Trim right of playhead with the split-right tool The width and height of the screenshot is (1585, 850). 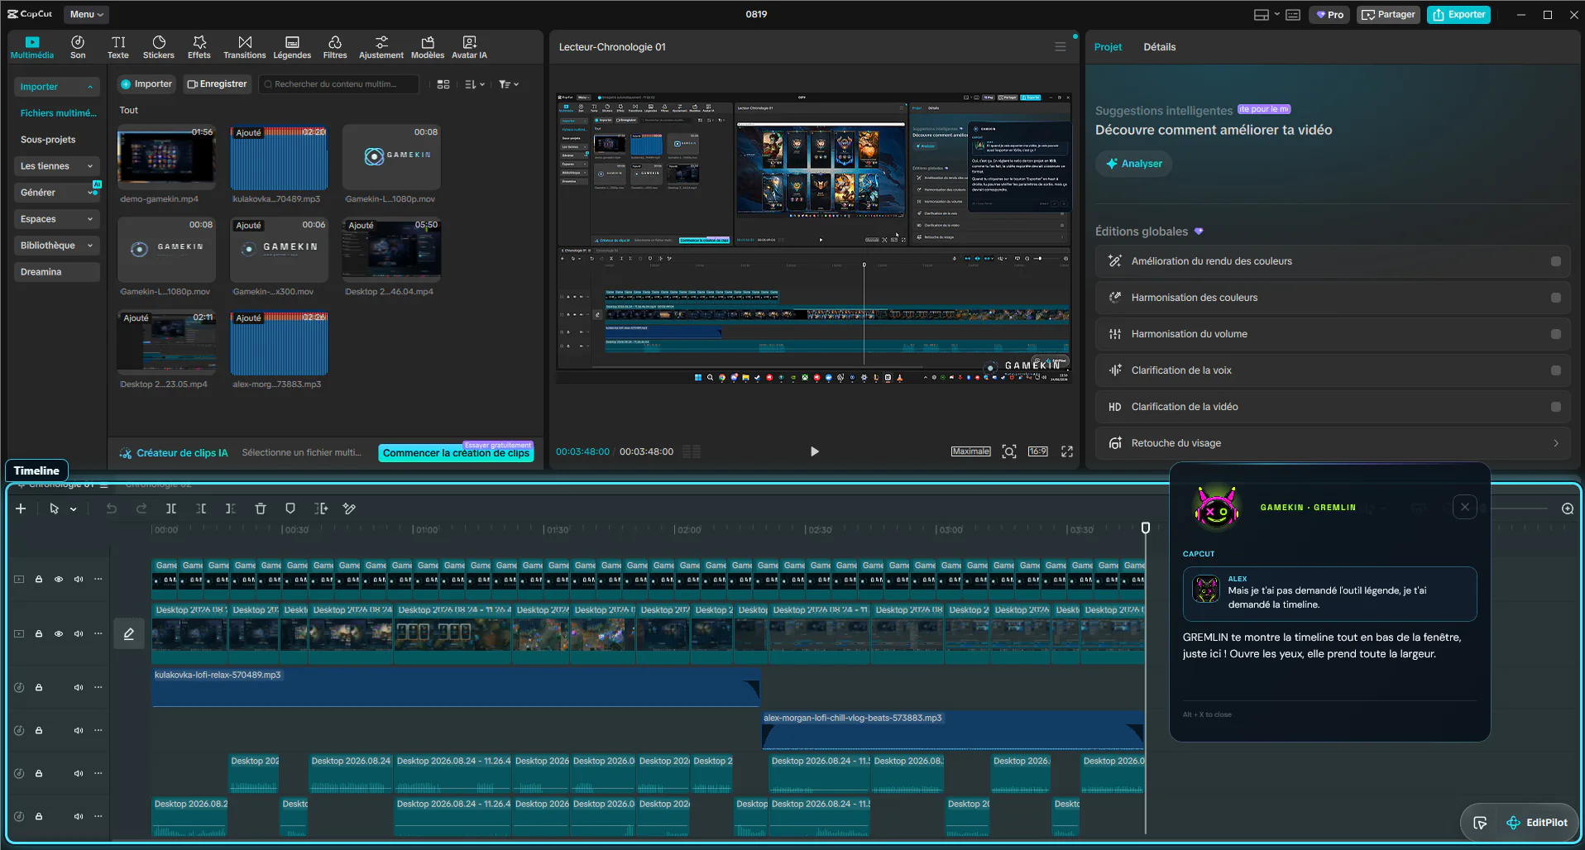(231, 509)
